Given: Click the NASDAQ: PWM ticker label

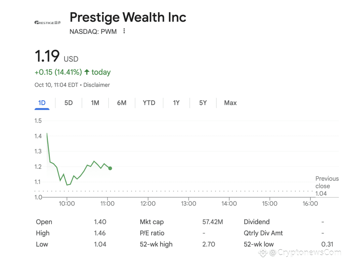Looking at the screenshot, I should [x=93, y=32].
